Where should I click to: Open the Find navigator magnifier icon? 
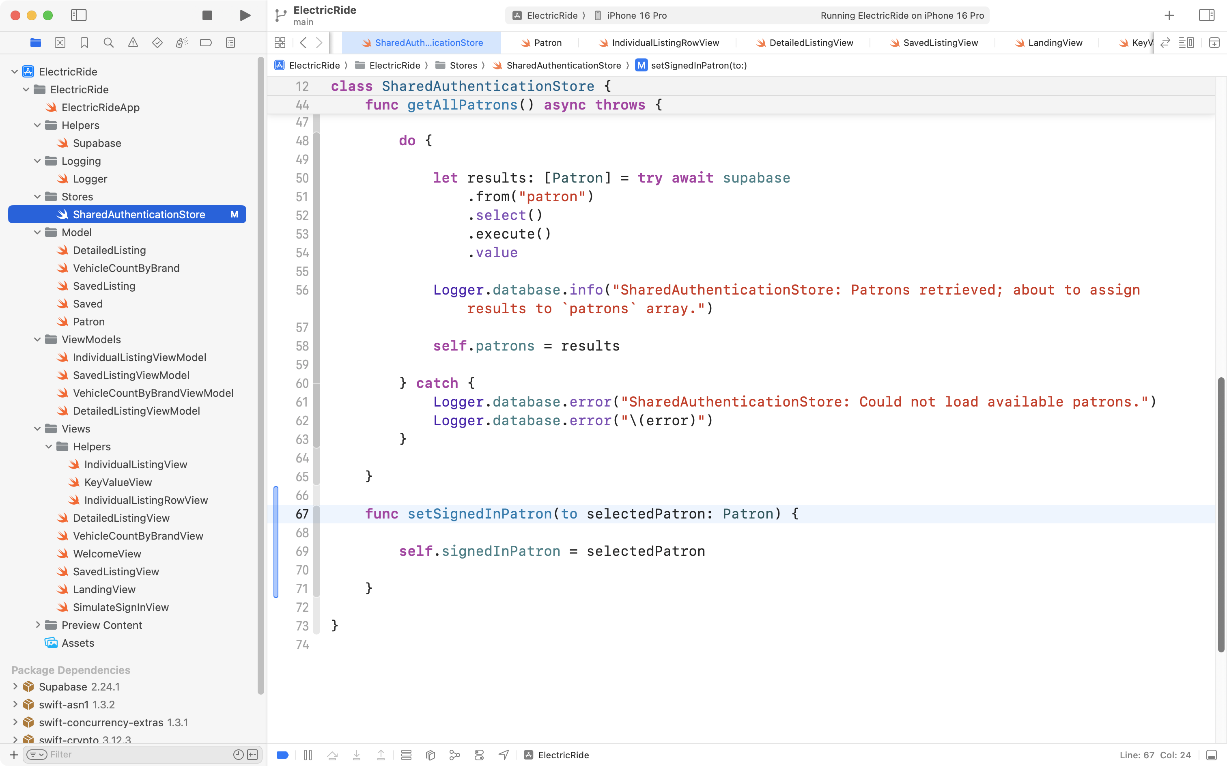click(108, 43)
